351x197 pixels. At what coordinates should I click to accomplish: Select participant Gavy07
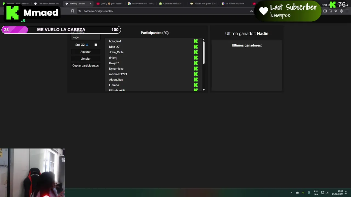tap(114, 63)
